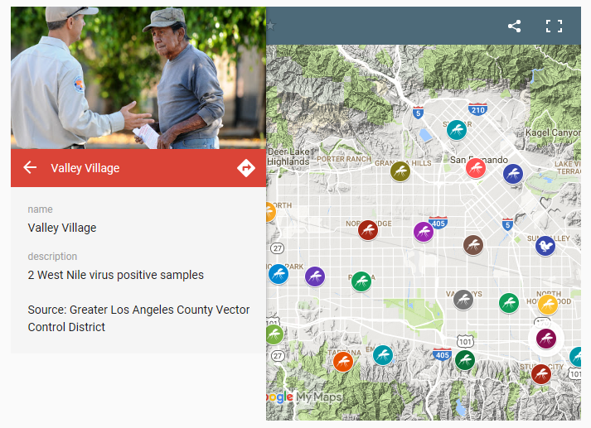The image size is (591, 428).
Task: Select the dark blue mosquito marker east of San Fernando
Action: 513,174
